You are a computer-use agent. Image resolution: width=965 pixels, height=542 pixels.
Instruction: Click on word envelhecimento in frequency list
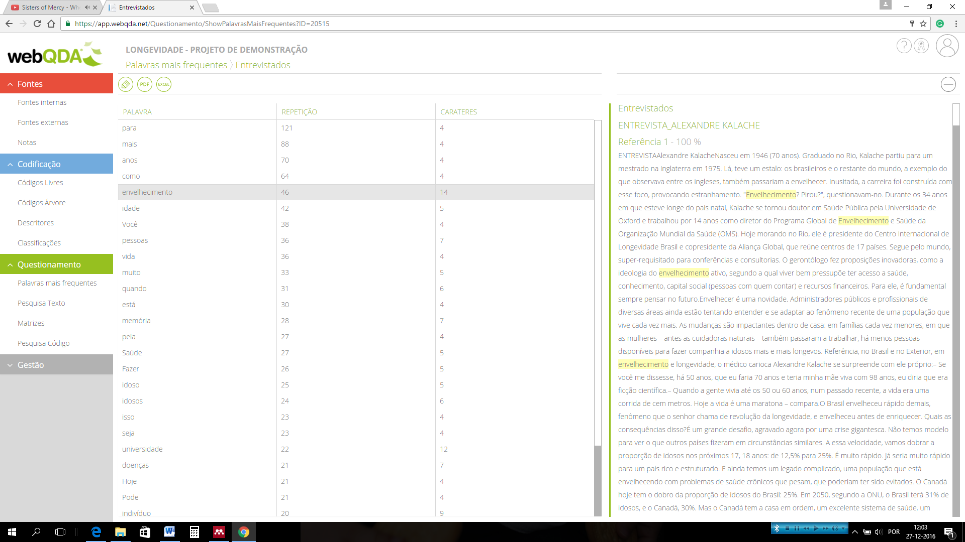point(146,191)
